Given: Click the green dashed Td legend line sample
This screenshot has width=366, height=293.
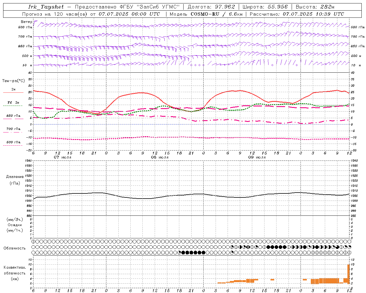Looking at the screenshot, I should 13,106.
